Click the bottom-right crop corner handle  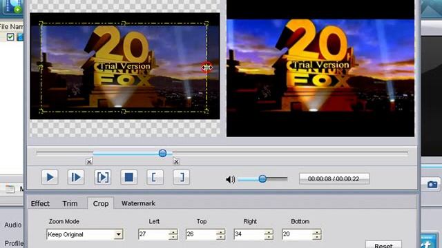pyautogui.click(x=206, y=111)
